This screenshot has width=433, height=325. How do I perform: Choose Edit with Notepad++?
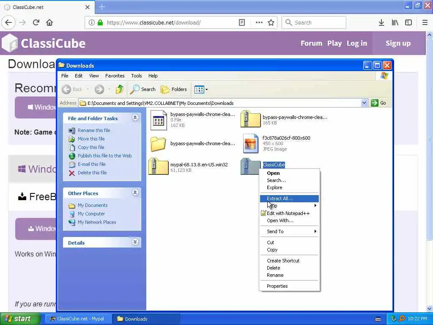(289, 213)
